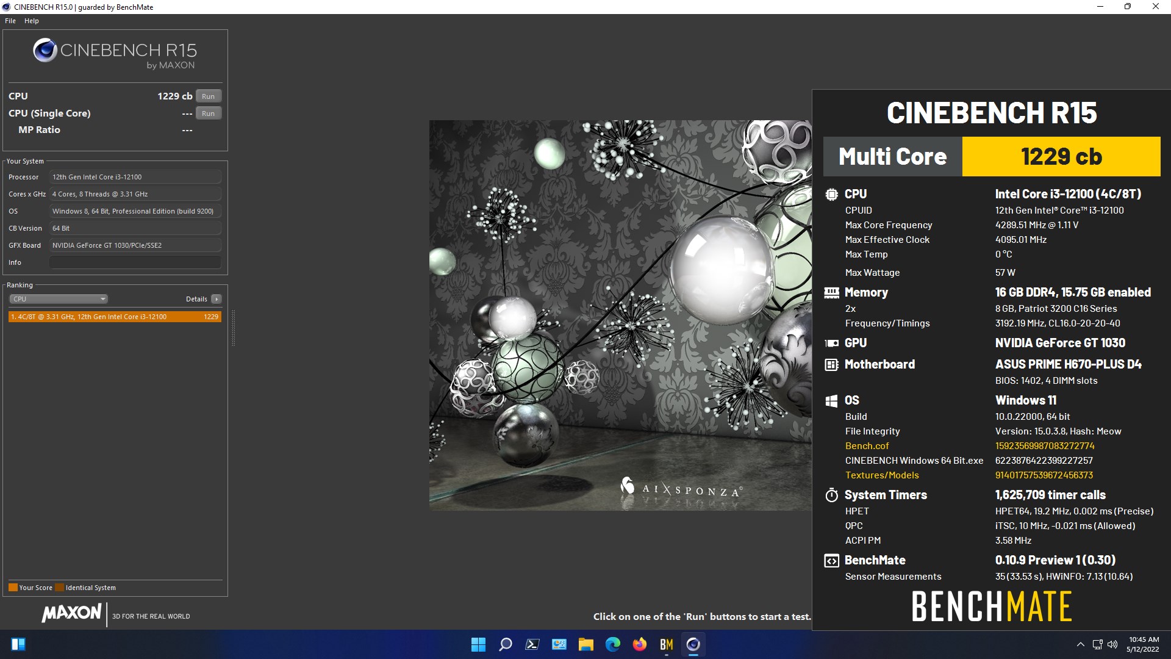Click the Cinebench title bar app icon
This screenshot has height=659, width=1171.
click(7, 7)
